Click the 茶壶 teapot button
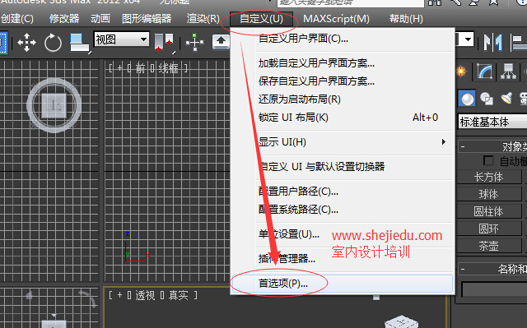The height and width of the screenshot is (328, 527). (x=488, y=246)
